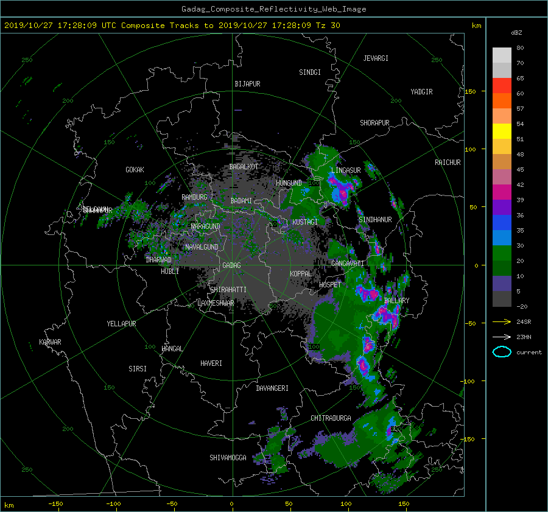Viewport: 548px width, 512px height.
Task: Click the NARAGUND city label
Action: pos(206,226)
